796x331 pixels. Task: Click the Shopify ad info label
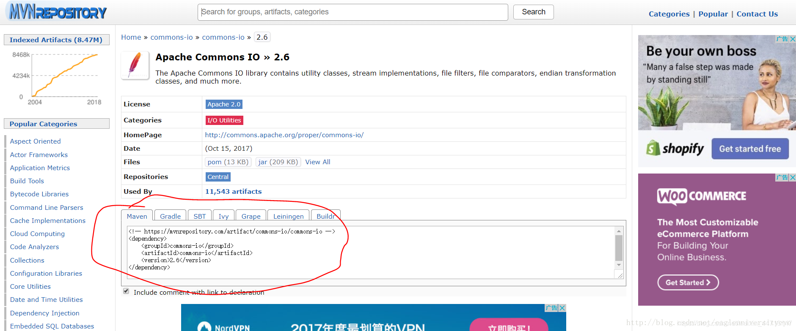(x=782, y=39)
